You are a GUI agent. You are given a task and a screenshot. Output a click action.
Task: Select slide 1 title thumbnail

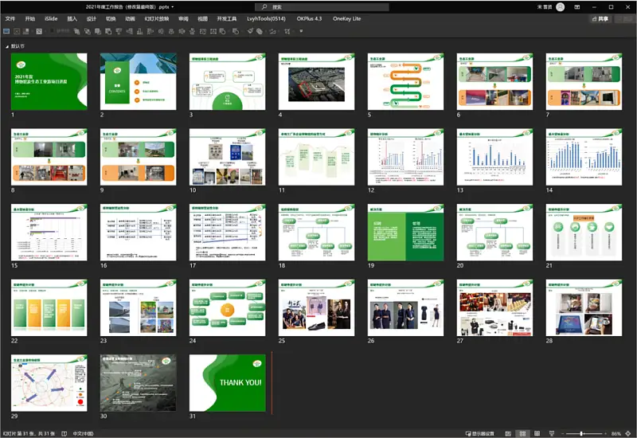coord(49,81)
